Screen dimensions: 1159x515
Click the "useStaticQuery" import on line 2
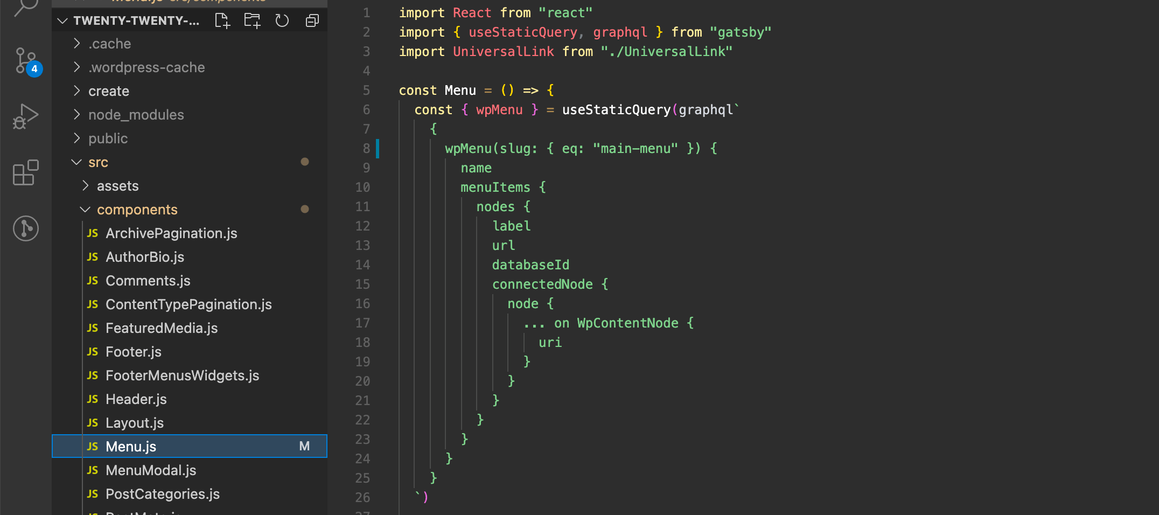coord(523,32)
